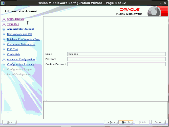169x127 pixels.
Task: Click the step marker icon beside Create Domain
Action: point(4,19)
